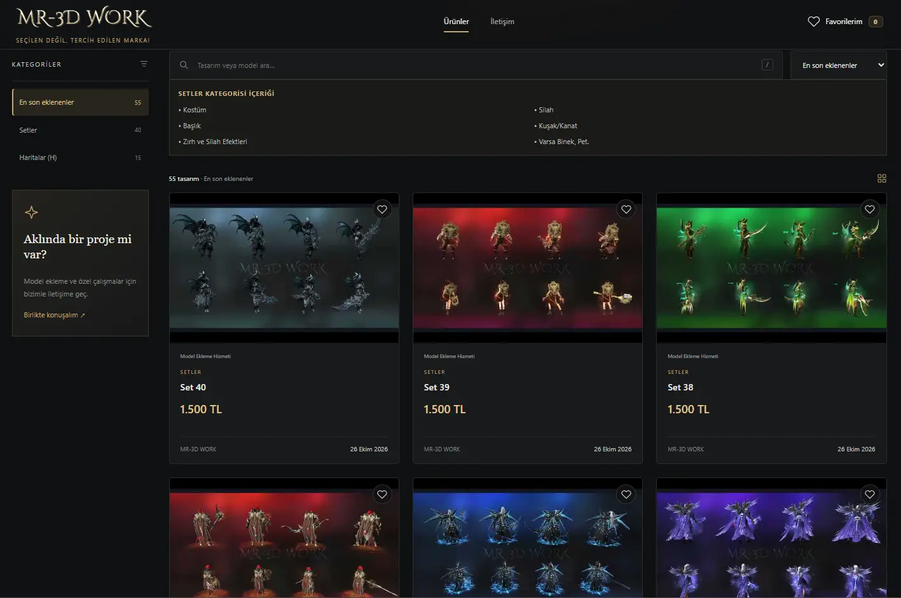Open the İletişim tab
The image size is (901, 598).
pos(502,22)
